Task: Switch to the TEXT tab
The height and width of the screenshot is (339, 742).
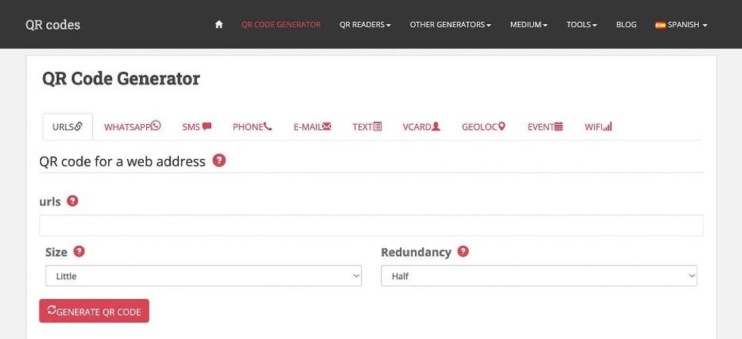Action: pyautogui.click(x=366, y=126)
